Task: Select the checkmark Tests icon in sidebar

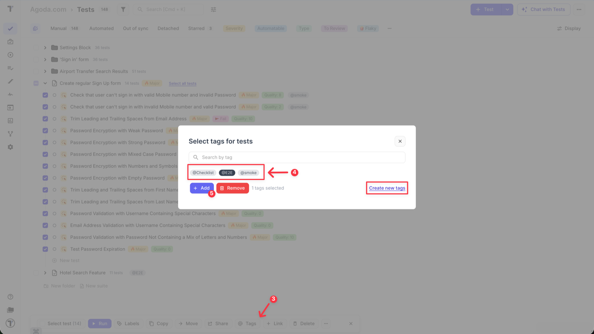Action: click(10, 29)
